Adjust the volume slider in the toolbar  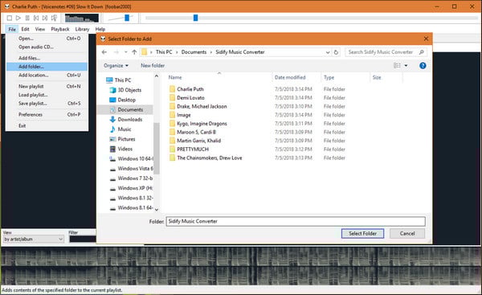[x=127, y=18]
